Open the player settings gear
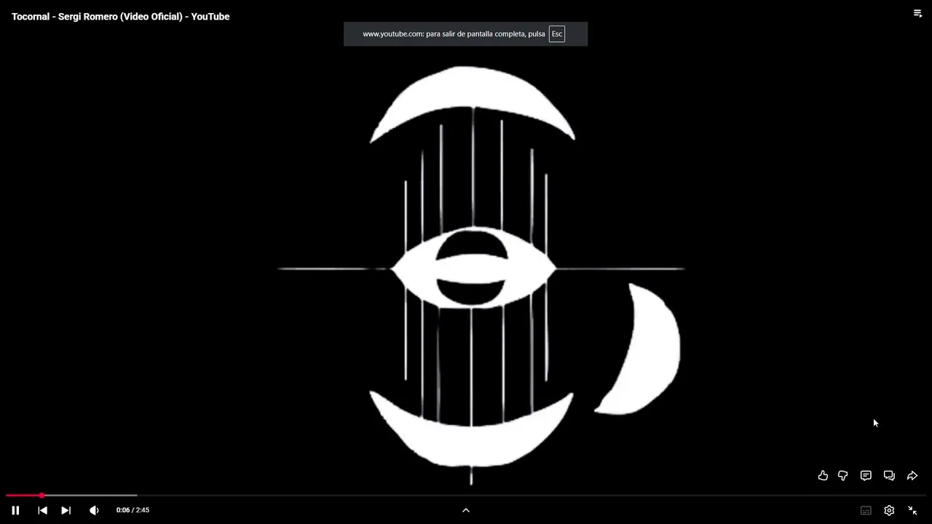This screenshot has height=524, width=932. 889,510
